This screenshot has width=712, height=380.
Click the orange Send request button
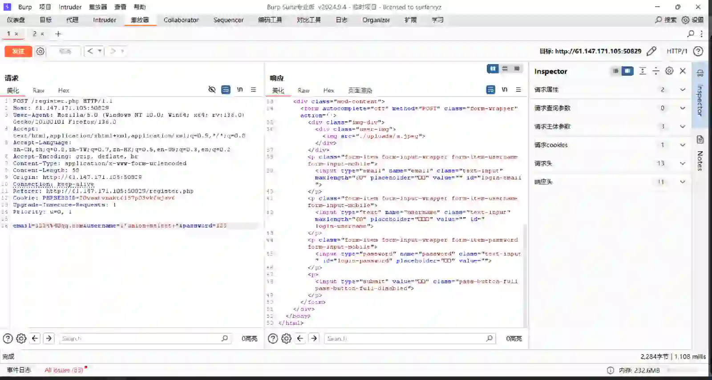tap(18, 51)
